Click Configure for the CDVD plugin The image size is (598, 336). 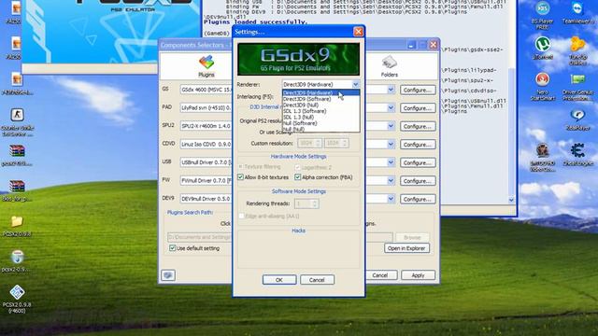click(x=418, y=145)
